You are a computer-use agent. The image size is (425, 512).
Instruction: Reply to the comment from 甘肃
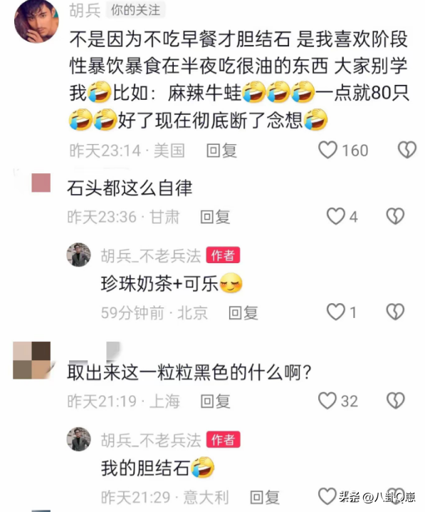click(215, 217)
